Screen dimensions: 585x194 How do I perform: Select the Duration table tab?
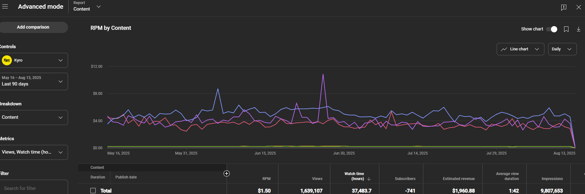[98, 177]
